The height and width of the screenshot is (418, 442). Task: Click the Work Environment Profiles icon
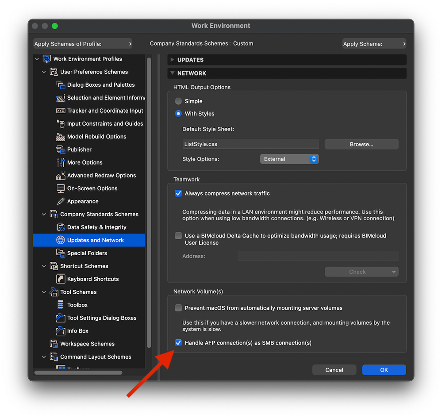point(46,59)
